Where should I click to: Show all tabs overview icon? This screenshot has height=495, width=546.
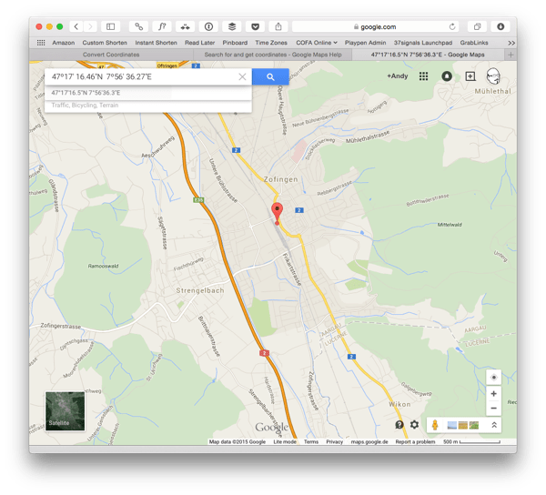coord(477,26)
